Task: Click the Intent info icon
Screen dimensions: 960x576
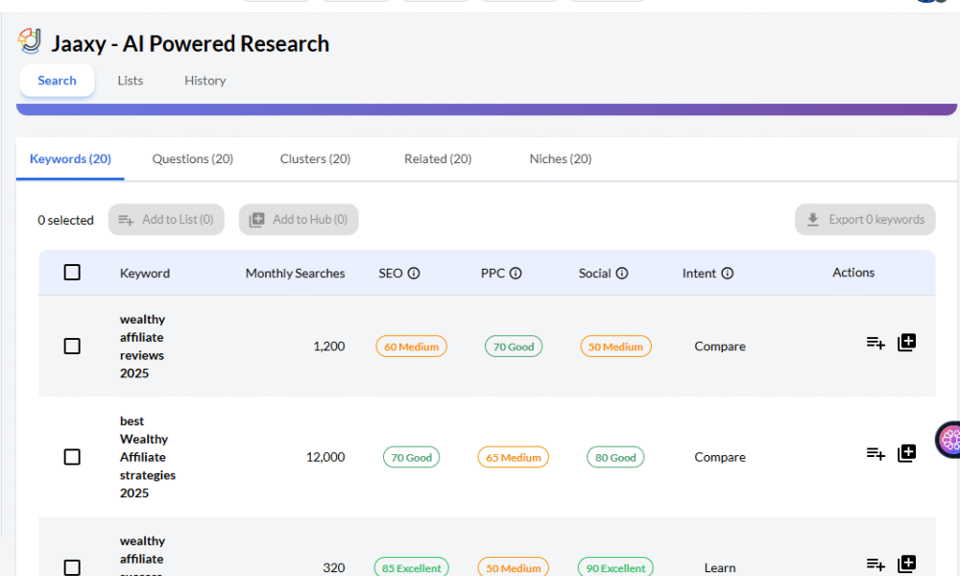Action: click(x=728, y=274)
